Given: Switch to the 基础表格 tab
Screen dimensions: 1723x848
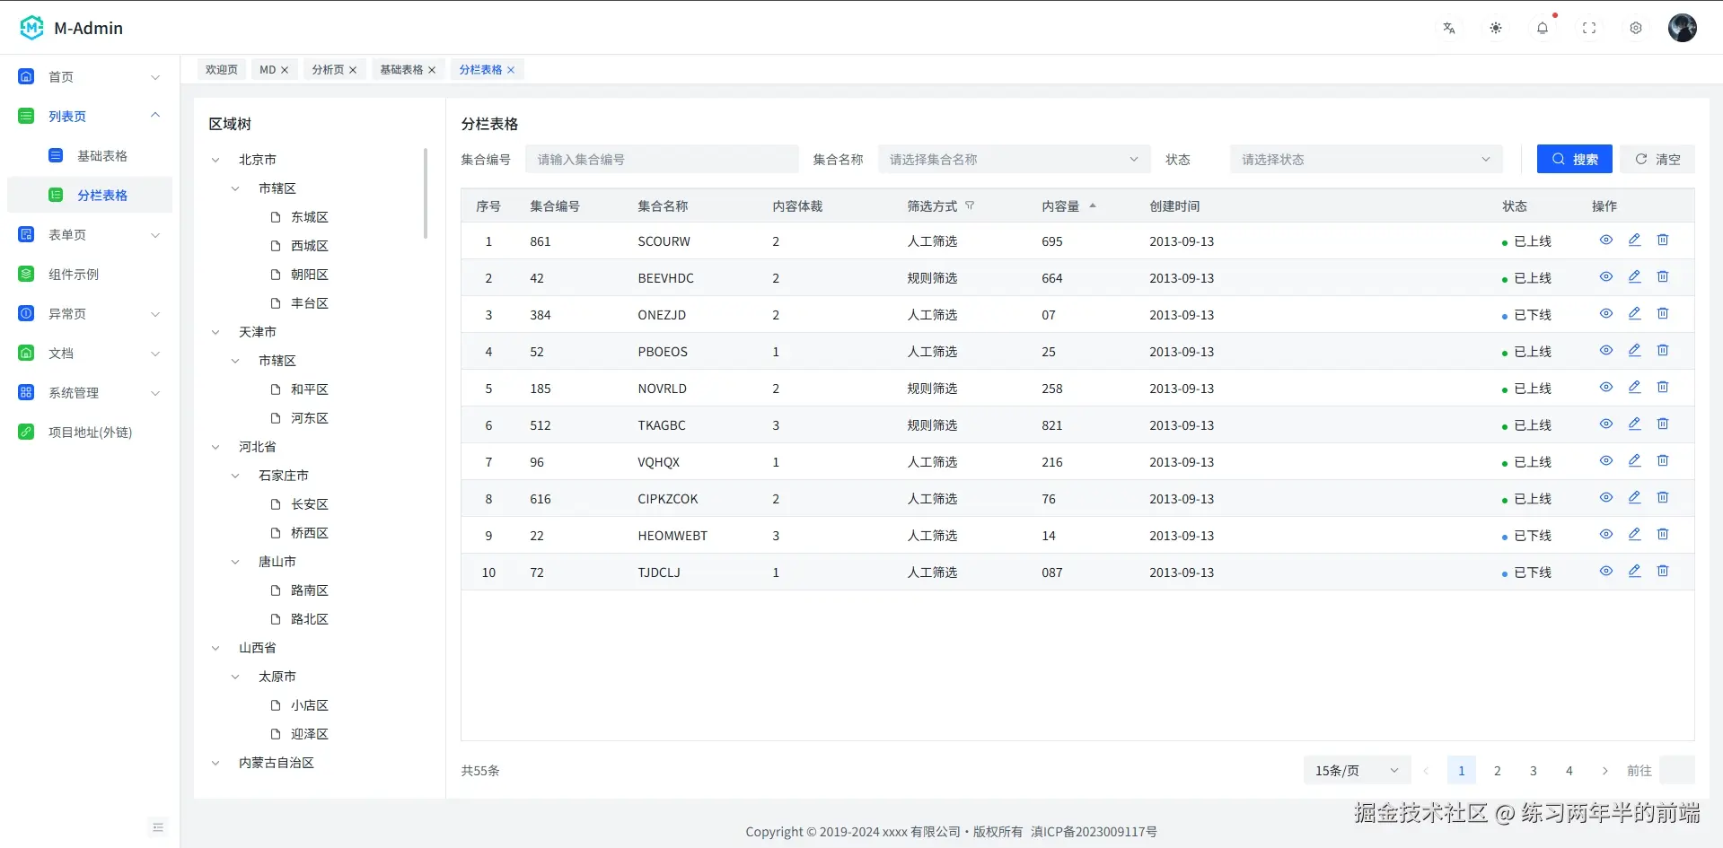Looking at the screenshot, I should pos(401,69).
